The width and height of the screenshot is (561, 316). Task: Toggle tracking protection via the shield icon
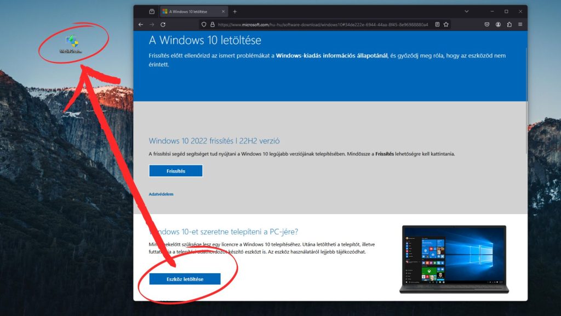coord(203,24)
